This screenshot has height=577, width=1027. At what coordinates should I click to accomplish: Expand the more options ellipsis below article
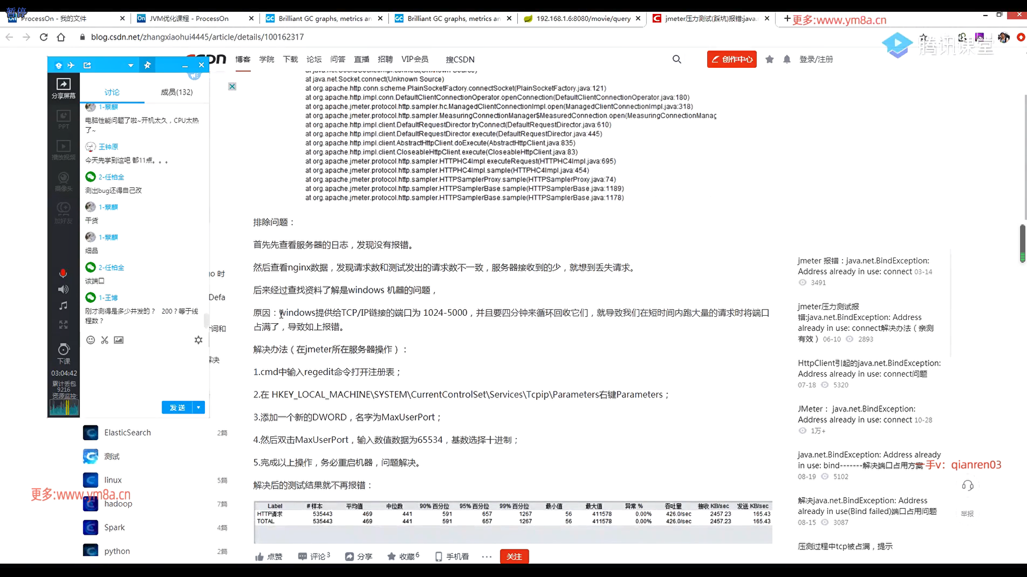(486, 557)
